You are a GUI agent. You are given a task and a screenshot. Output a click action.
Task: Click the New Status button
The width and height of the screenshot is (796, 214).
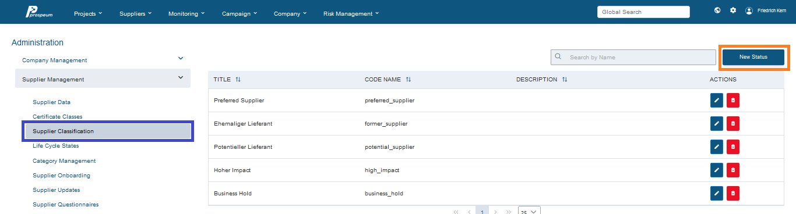[x=753, y=57]
